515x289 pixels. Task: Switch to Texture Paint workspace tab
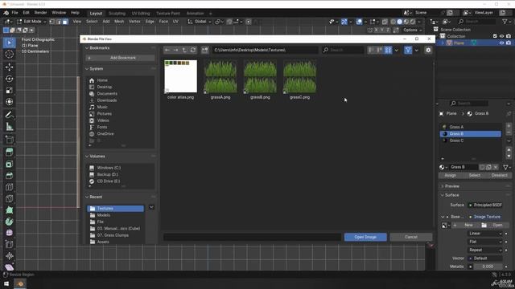point(168,14)
